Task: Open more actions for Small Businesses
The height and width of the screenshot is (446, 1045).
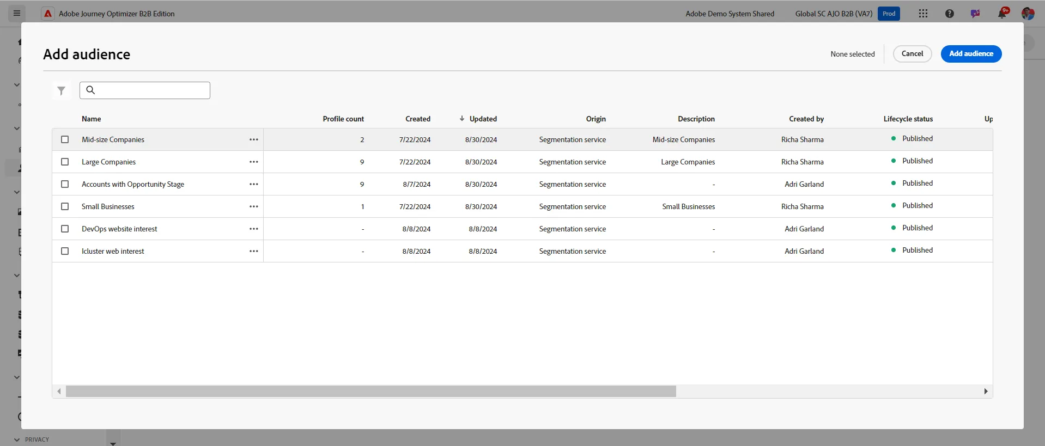Action: coord(254,206)
